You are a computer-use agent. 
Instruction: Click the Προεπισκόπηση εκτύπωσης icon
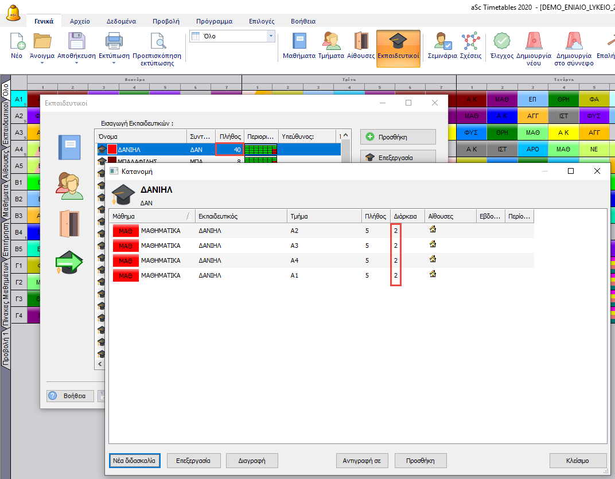(x=157, y=46)
